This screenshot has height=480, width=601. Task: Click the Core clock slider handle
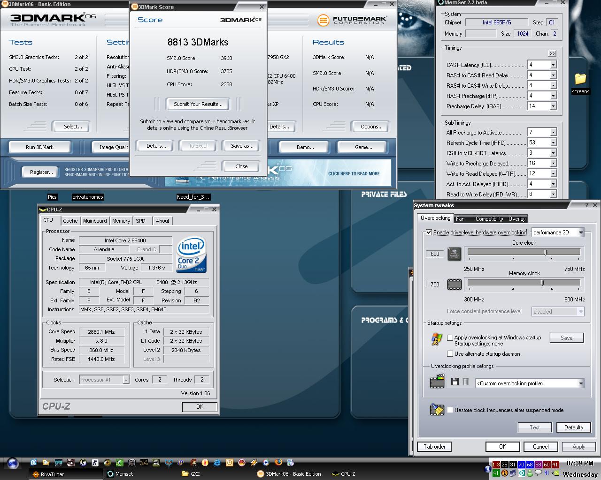point(546,252)
